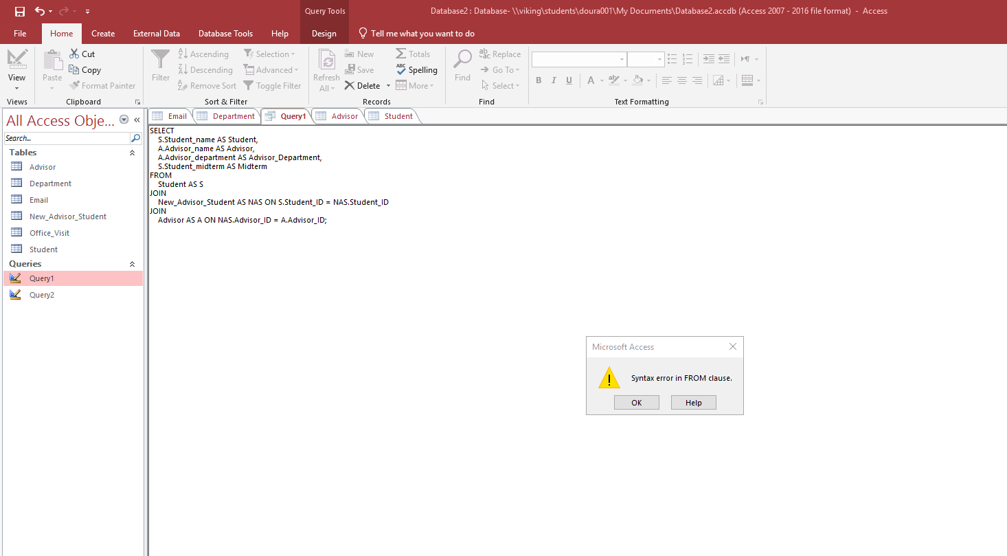The height and width of the screenshot is (556, 1007).
Task: Click the navigation pane Search box
Action: 65,137
